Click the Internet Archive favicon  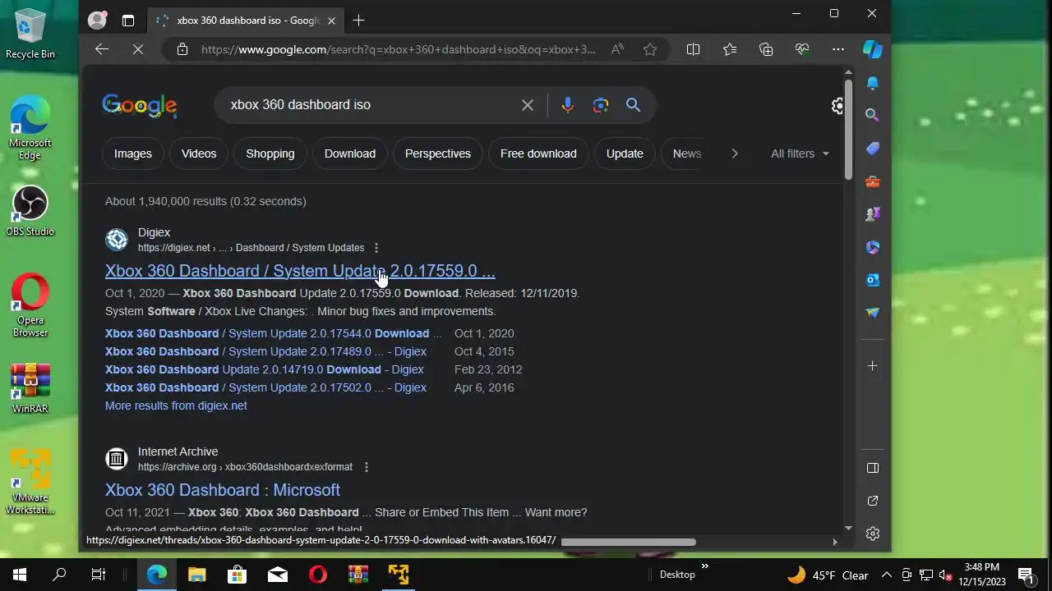click(x=117, y=459)
